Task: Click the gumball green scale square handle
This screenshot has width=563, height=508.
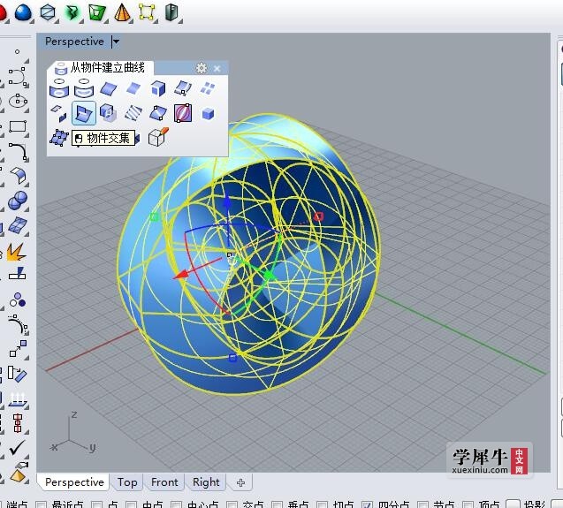Action: coord(154,216)
